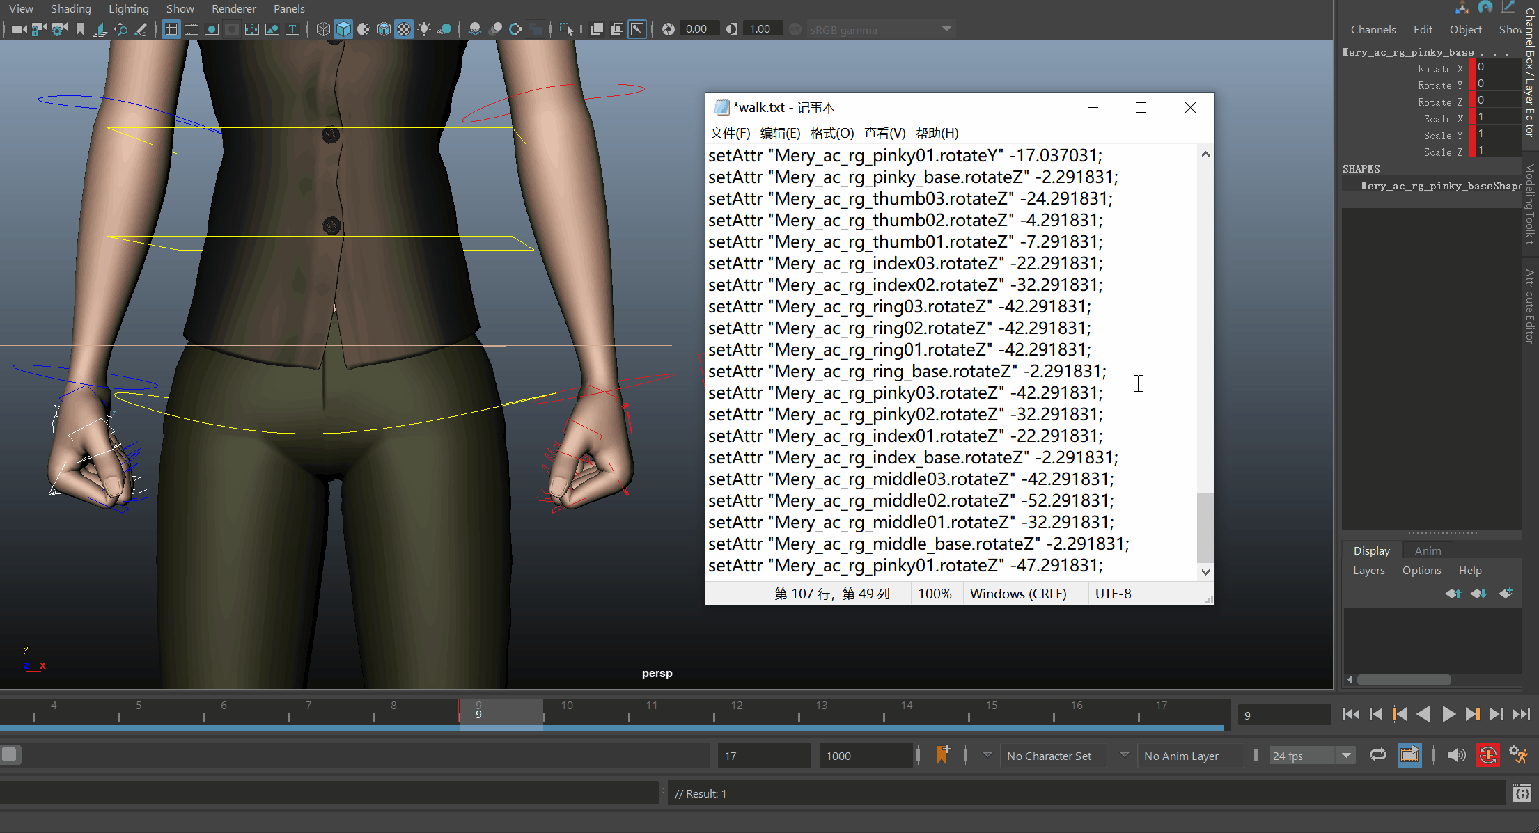Open the Layers menu in layer editor
This screenshot has height=833, width=1539.
coord(1368,570)
